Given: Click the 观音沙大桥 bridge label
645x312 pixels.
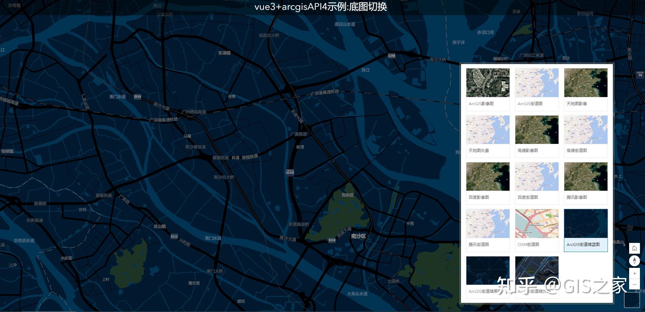Looking at the screenshot, I should click(x=269, y=35).
